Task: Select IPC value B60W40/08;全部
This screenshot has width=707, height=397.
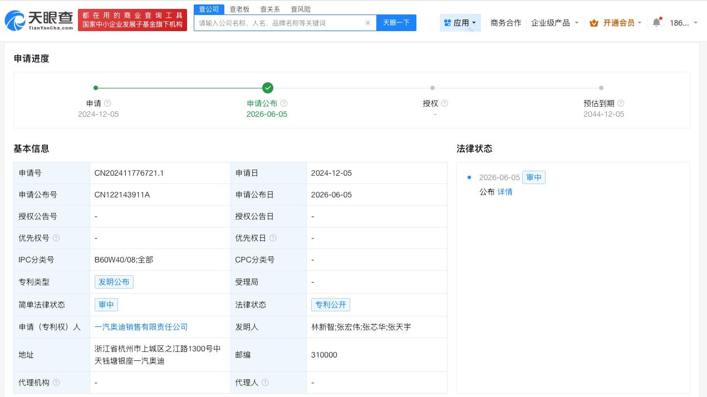Action: [x=124, y=260]
